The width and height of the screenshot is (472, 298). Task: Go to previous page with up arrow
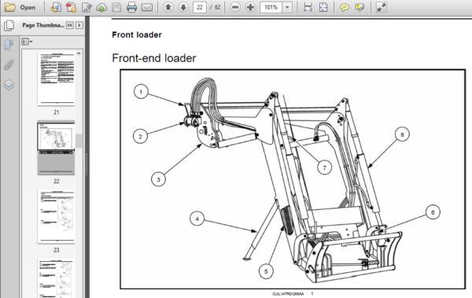pyautogui.click(x=168, y=7)
